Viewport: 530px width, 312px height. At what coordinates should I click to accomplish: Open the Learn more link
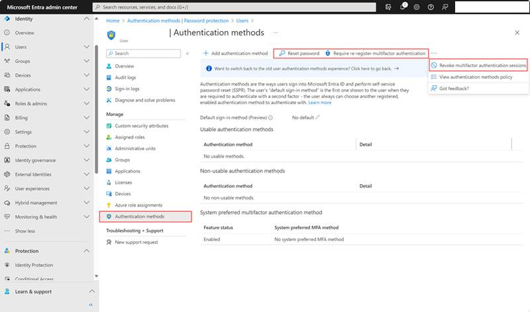(320, 103)
